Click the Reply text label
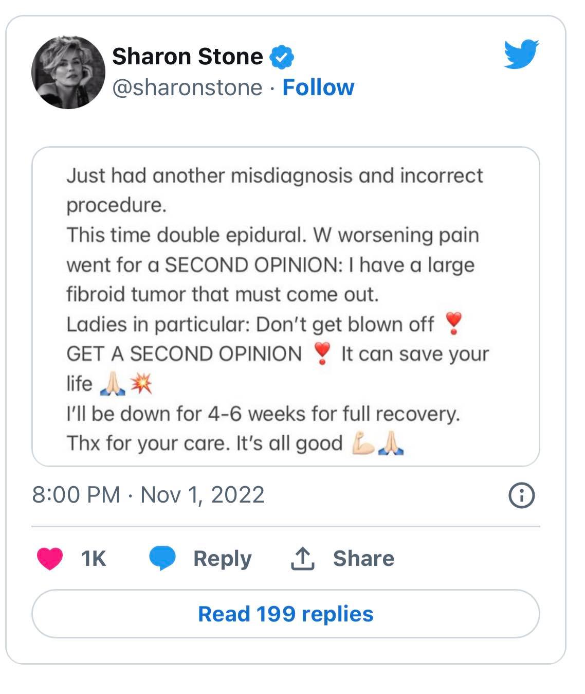Image resolution: width=585 pixels, height=694 pixels. coord(222,559)
